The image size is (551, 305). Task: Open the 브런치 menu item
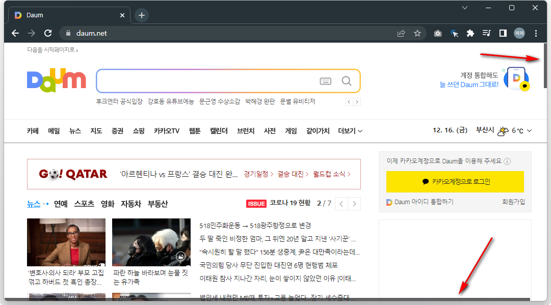(246, 131)
